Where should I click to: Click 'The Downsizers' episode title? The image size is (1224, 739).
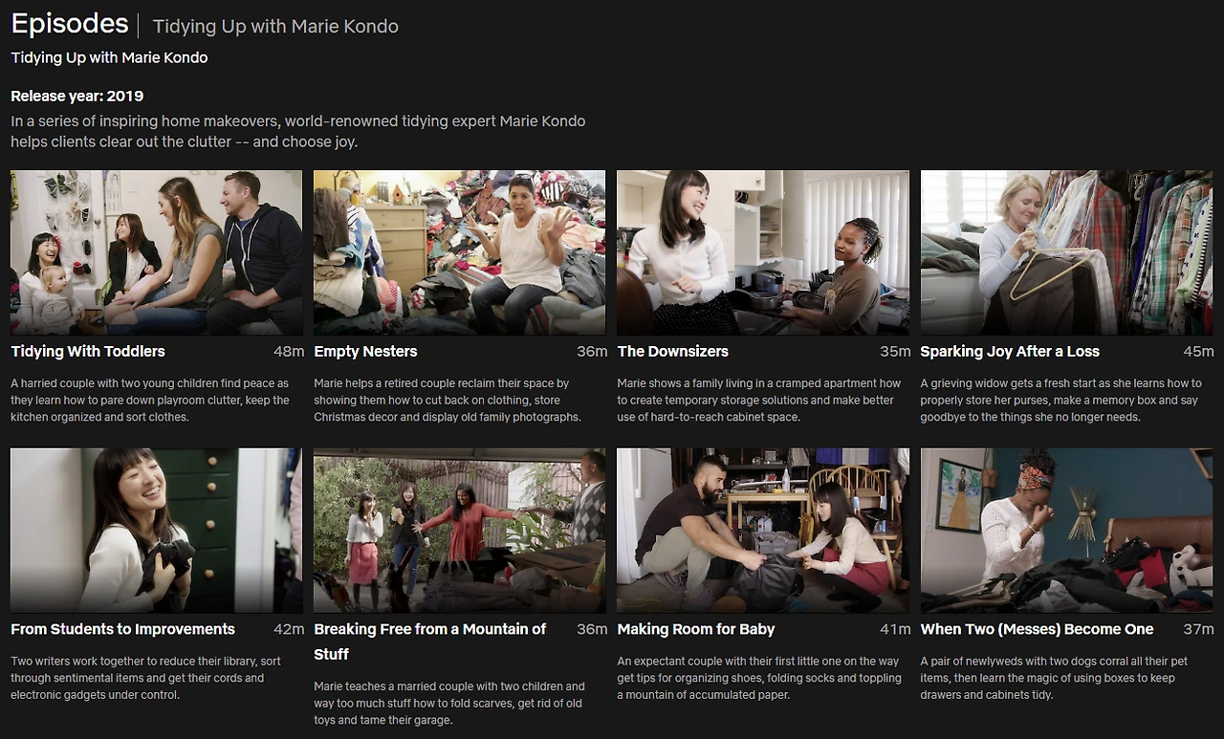(x=673, y=352)
